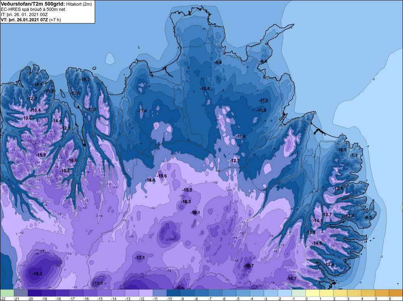Screen dimensions: 403x301
Task: Click the -19.1 temperature label
Action: pos(195,213)
